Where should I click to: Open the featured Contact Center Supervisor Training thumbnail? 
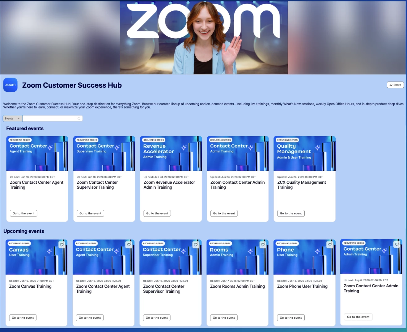pos(104,153)
